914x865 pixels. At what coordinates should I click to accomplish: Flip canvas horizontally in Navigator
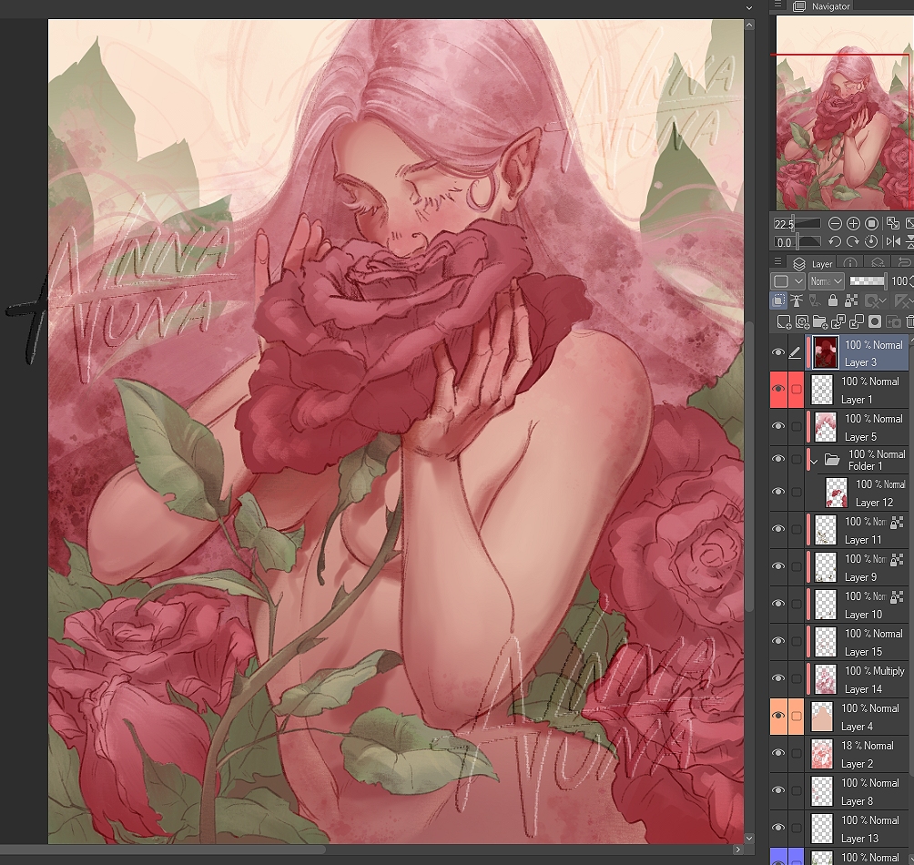click(892, 242)
